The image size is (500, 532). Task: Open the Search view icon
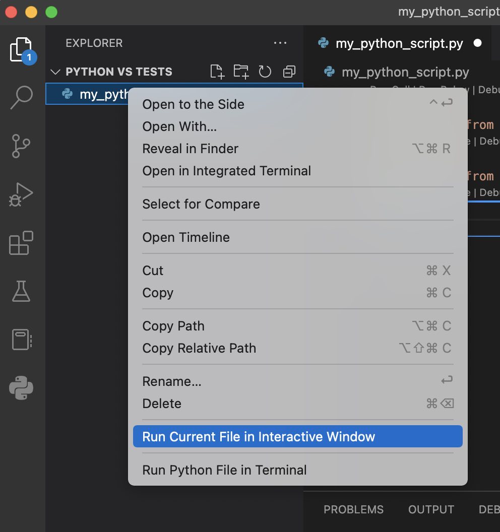coord(21,97)
